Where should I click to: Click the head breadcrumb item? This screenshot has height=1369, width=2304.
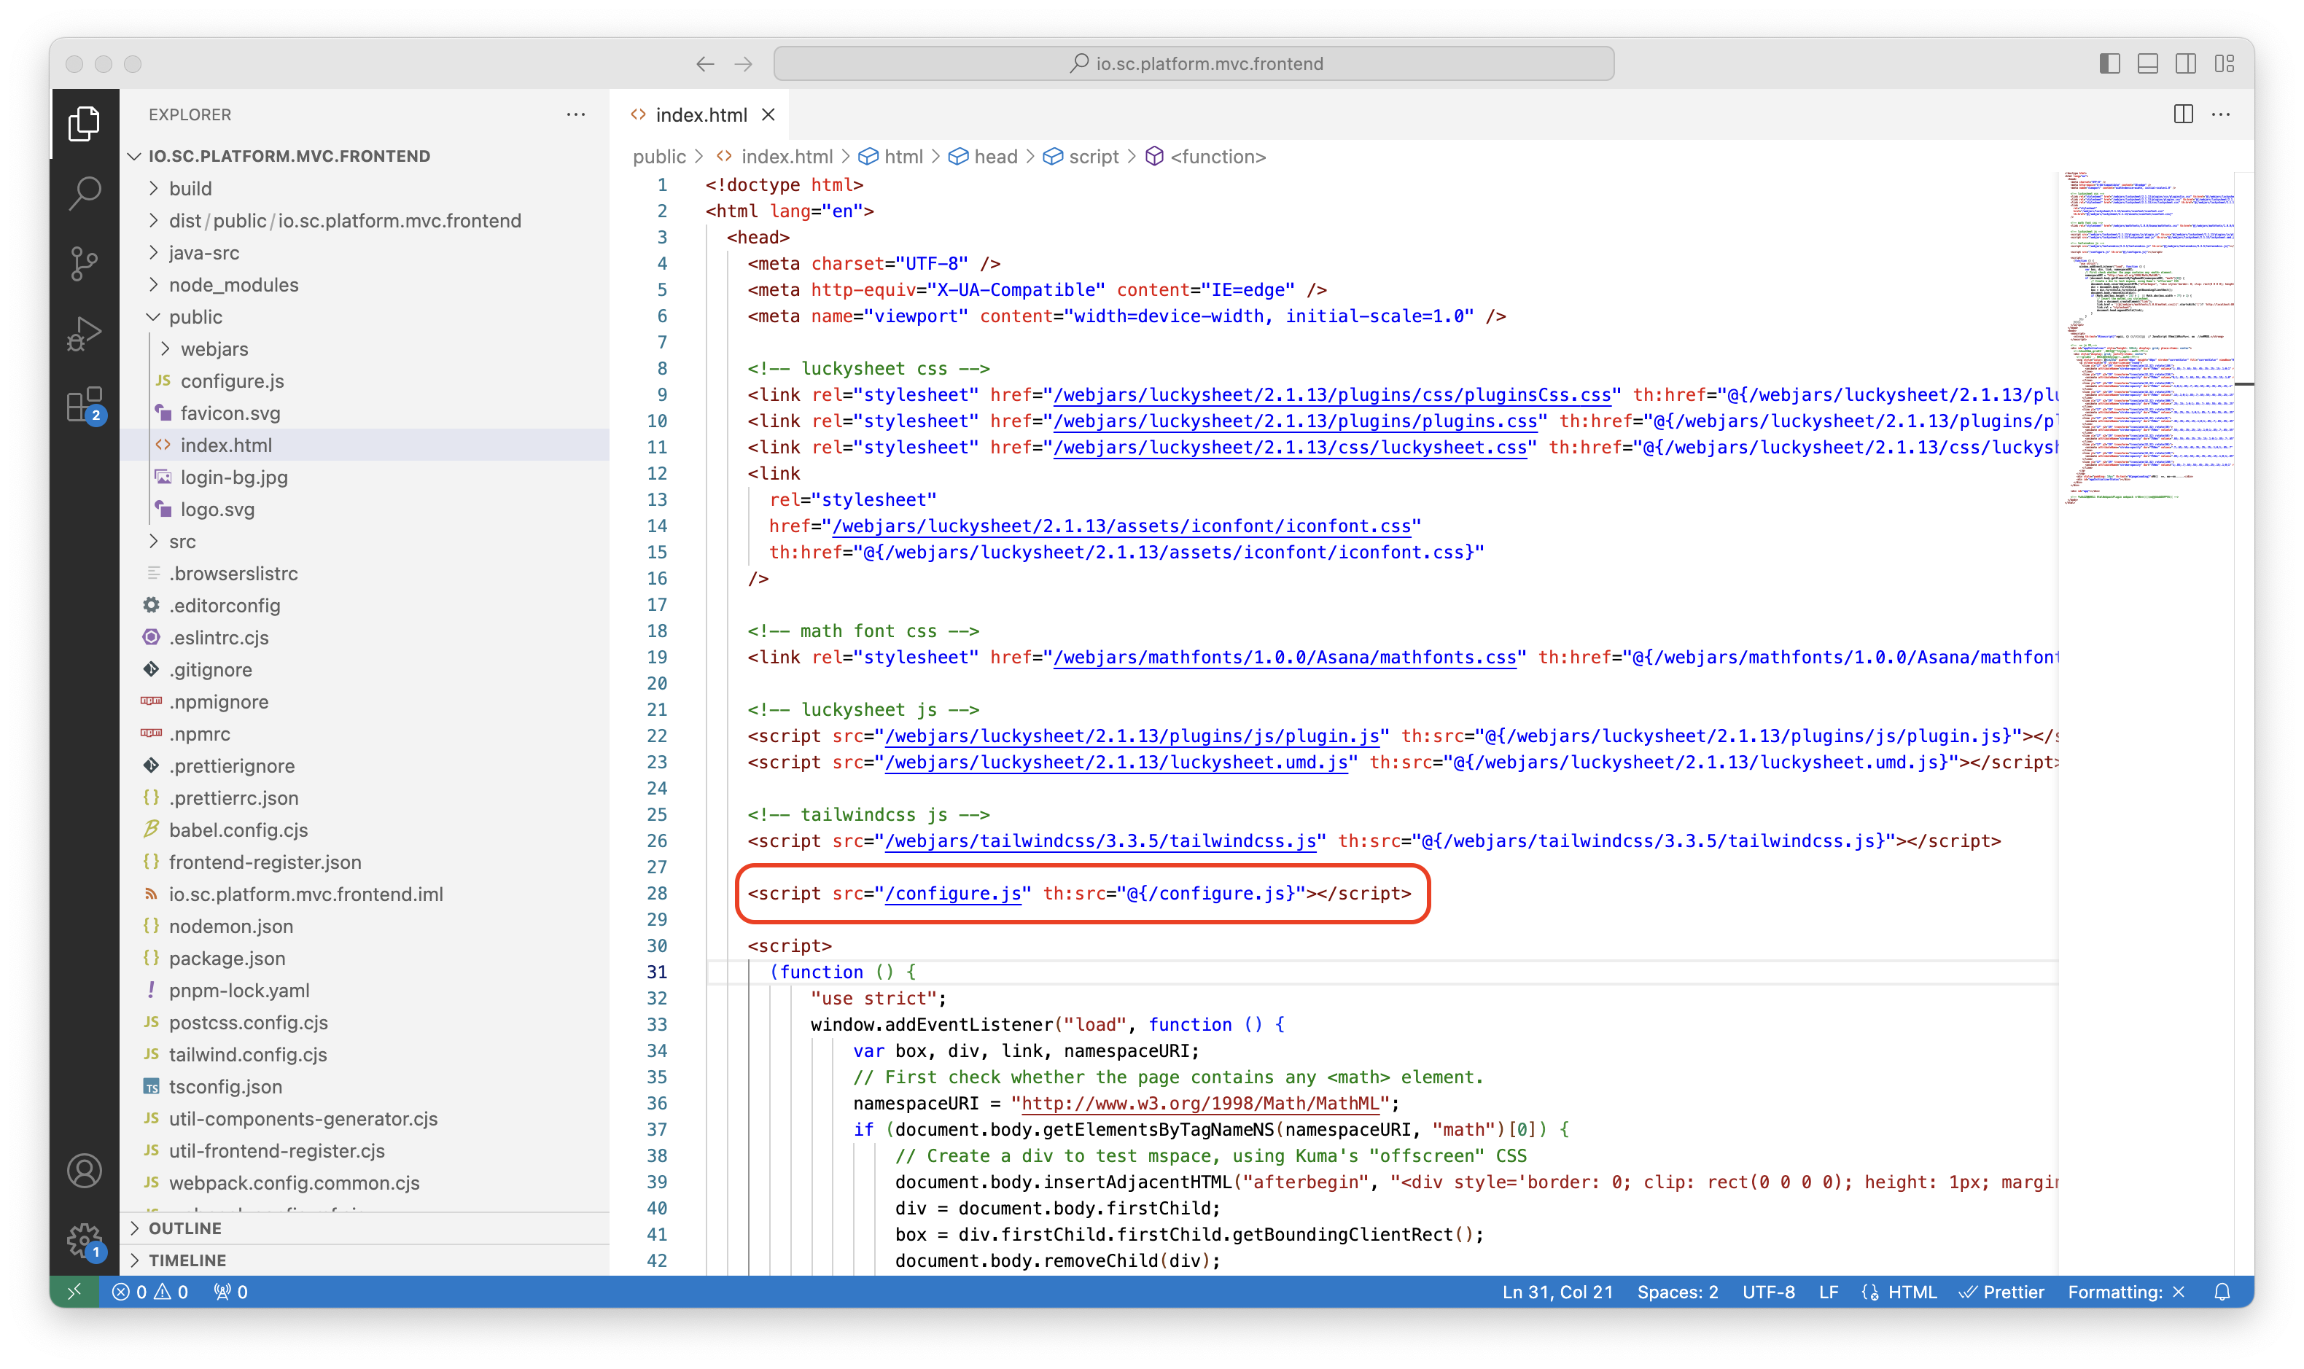pos(995,157)
